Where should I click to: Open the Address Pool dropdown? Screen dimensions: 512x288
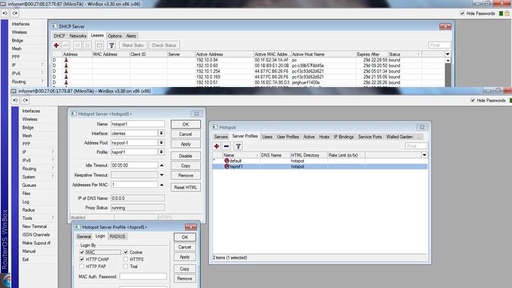click(161, 143)
